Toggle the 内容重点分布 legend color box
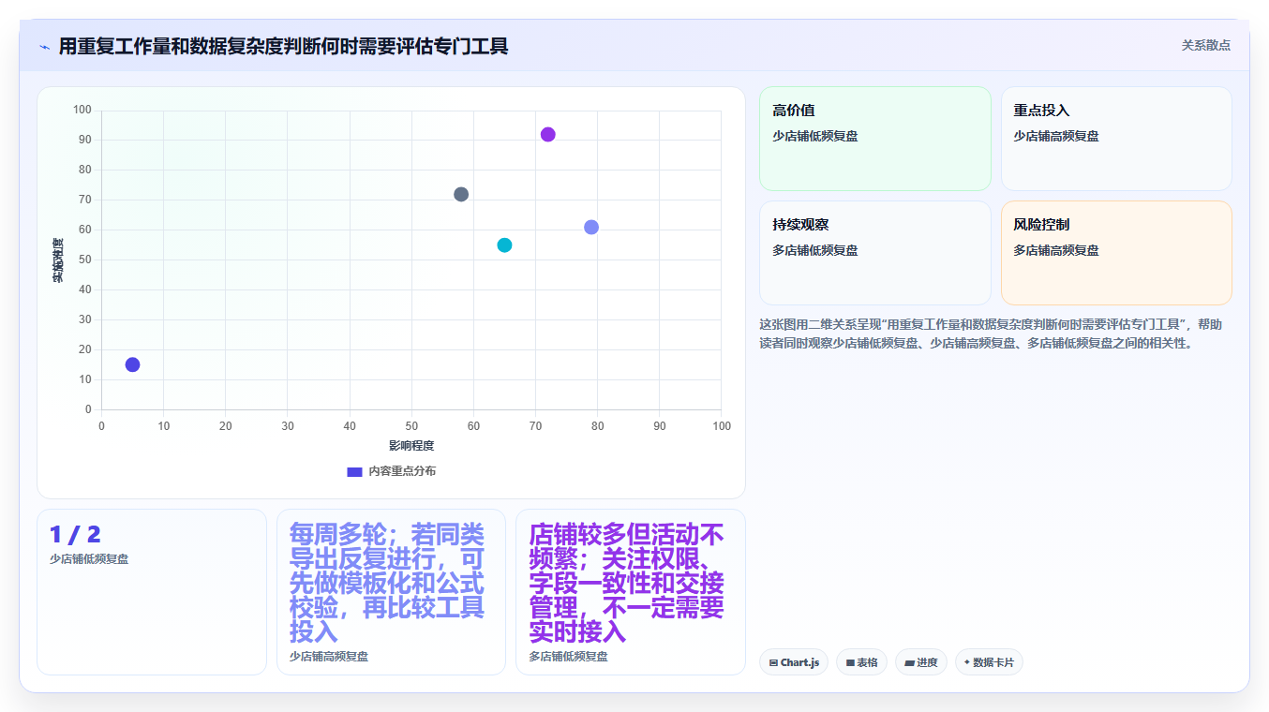1269x712 pixels. tap(354, 471)
